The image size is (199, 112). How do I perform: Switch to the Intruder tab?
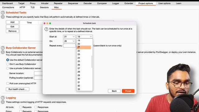pyautogui.click(x=45, y=3)
